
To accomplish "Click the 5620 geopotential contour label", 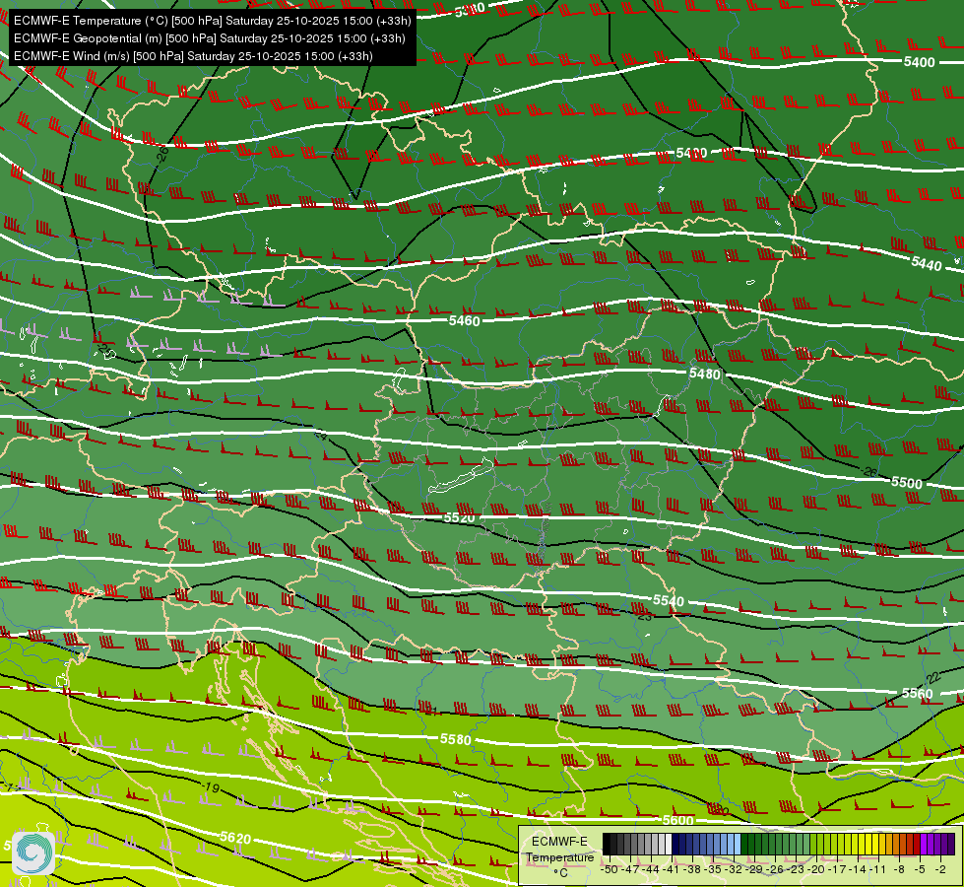I will 235,838.
